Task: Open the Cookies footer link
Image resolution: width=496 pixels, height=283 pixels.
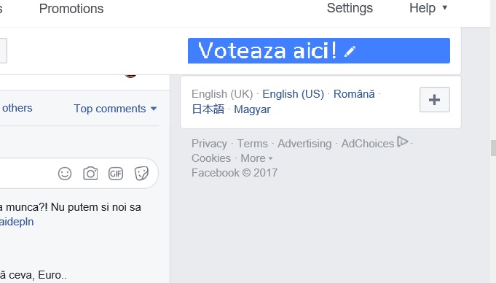Action: coord(211,158)
